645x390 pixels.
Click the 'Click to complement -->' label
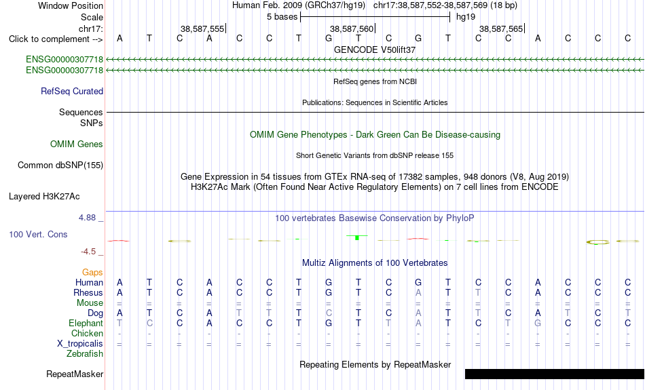[x=56, y=39]
